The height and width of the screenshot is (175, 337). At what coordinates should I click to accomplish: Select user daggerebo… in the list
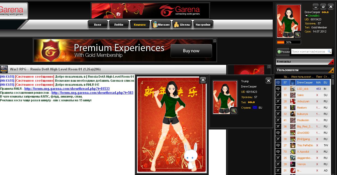303,158
